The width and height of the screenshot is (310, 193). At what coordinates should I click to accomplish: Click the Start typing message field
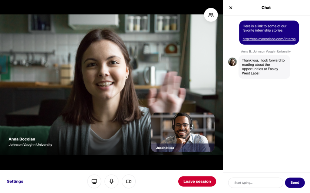[255, 182]
